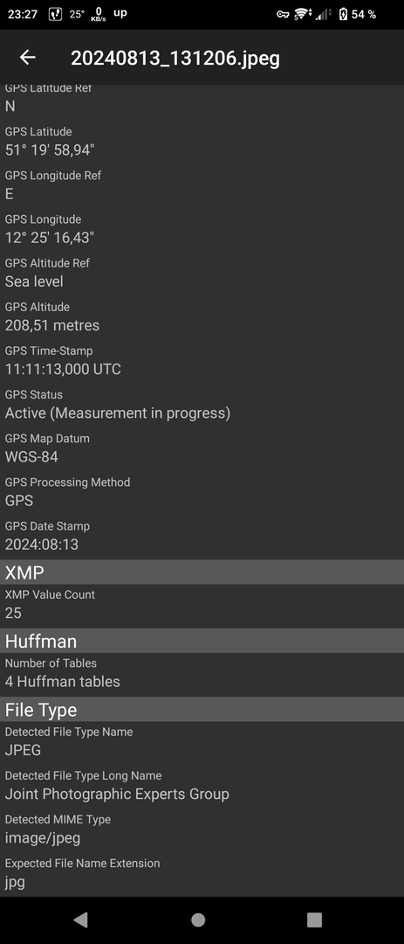The width and height of the screenshot is (404, 944).
Task: Select the GPS Status Active entry
Action: [x=202, y=406]
